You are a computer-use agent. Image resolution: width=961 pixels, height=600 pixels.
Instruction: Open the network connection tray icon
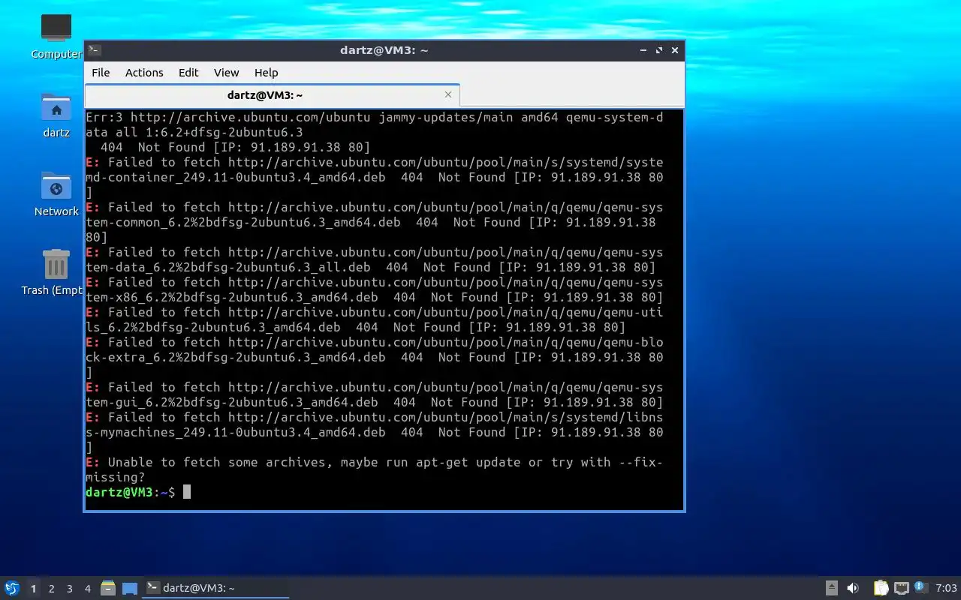[901, 588]
